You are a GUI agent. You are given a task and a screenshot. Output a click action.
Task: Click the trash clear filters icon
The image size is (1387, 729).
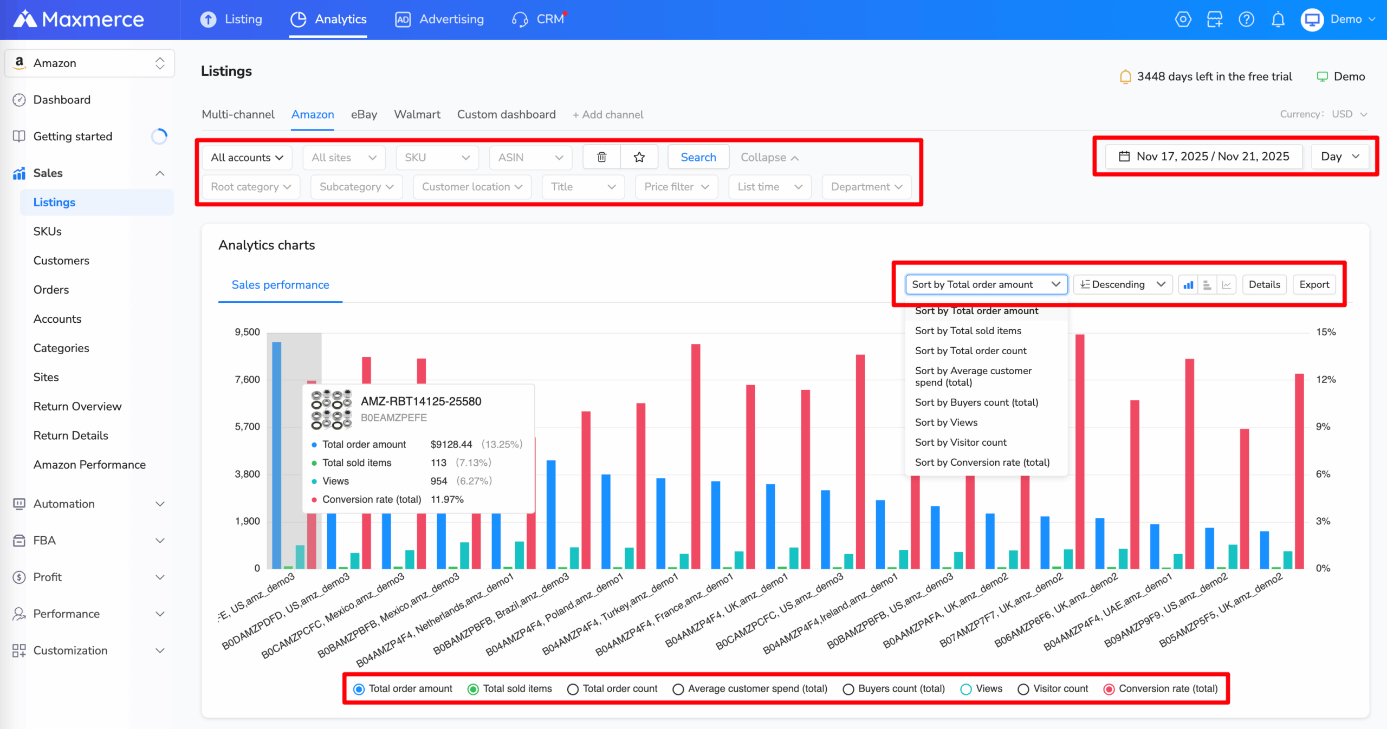point(601,157)
